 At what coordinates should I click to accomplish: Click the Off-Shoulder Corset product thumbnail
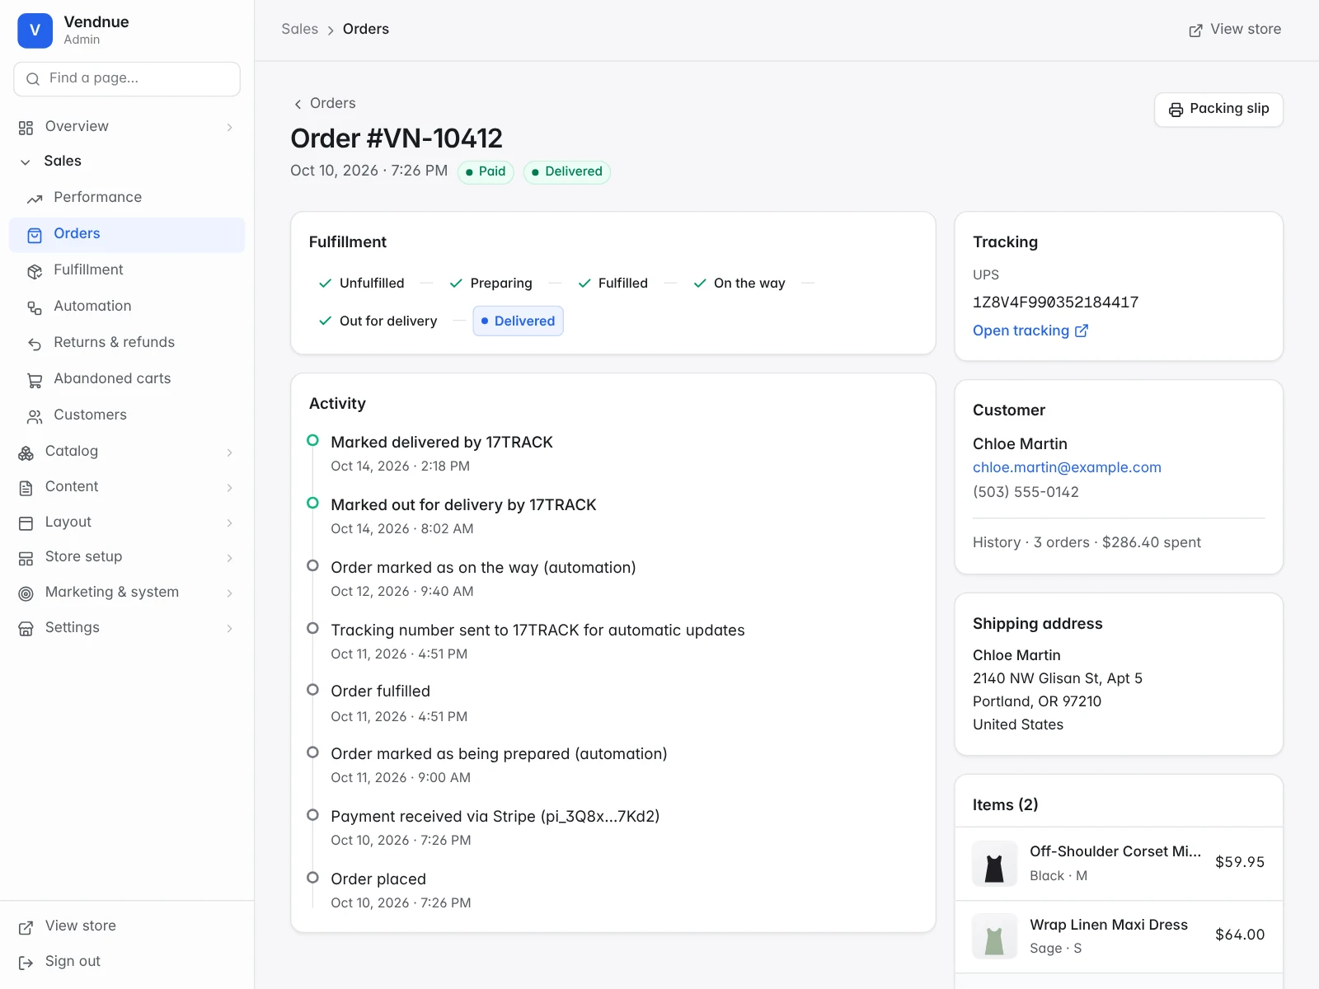(994, 863)
